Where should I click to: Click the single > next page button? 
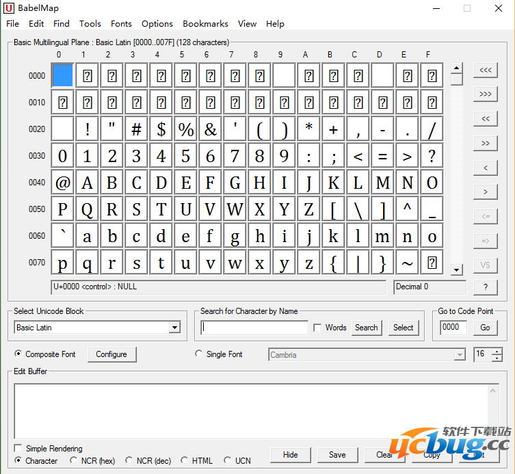(x=485, y=192)
